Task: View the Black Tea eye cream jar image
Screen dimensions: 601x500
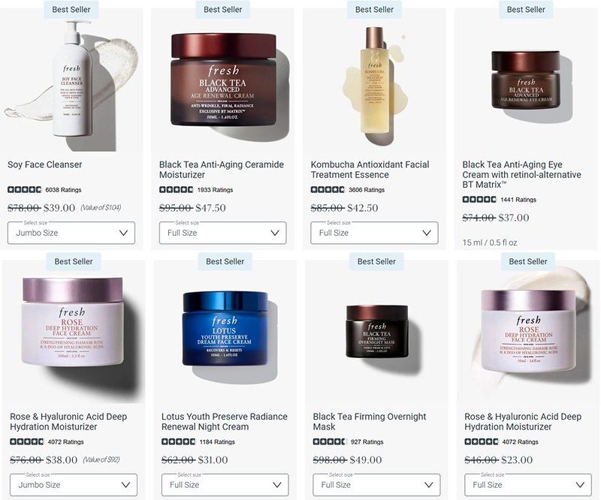Action: [x=526, y=80]
